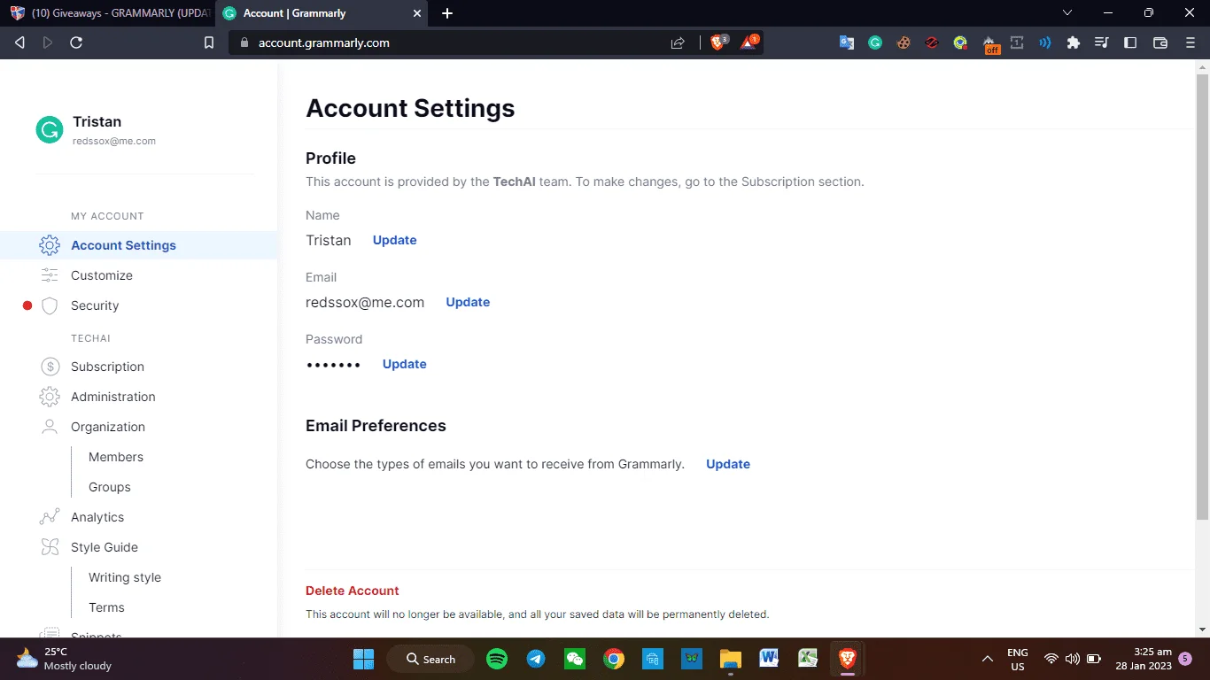
Task: Open Chrome from the taskbar
Action: pyautogui.click(x=614, y=659)
